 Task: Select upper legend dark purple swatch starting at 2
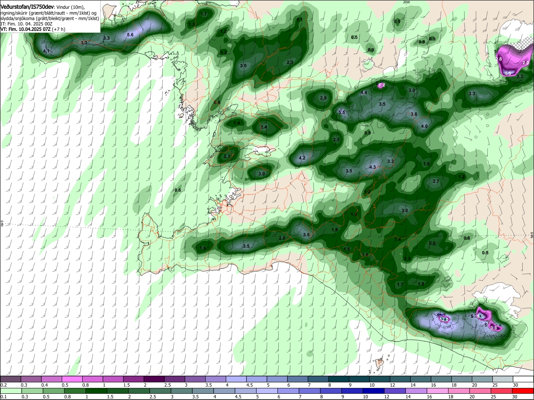(154, 379)
